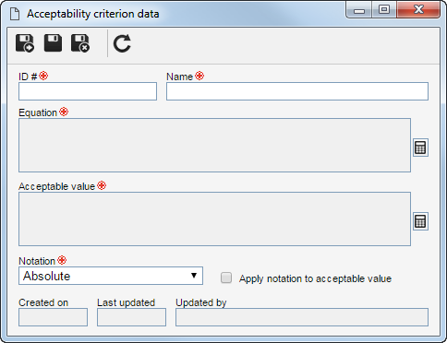Enable Apply notation to acceptable value
The height and width of the screenshot is (343, 447).
click(x=226, y=278)
